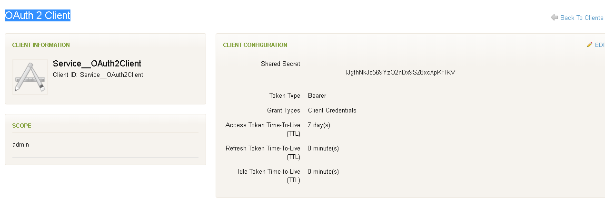Select the Service__OAuth2Client name heading
Image resolution: width=605 pixels, height=215 pixels.
click(97, 64)
